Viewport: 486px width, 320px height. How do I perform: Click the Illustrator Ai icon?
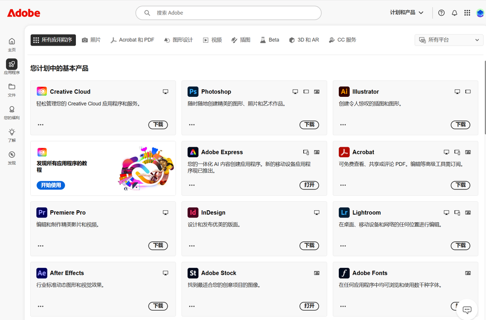click(344, 92)
